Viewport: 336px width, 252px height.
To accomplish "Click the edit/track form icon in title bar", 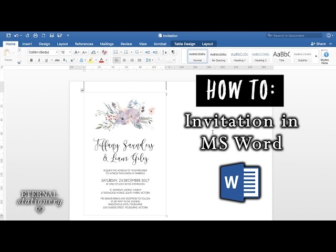I will (60, 35).
